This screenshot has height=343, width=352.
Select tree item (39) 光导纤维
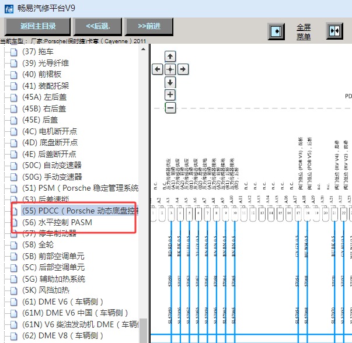[46, 63]
